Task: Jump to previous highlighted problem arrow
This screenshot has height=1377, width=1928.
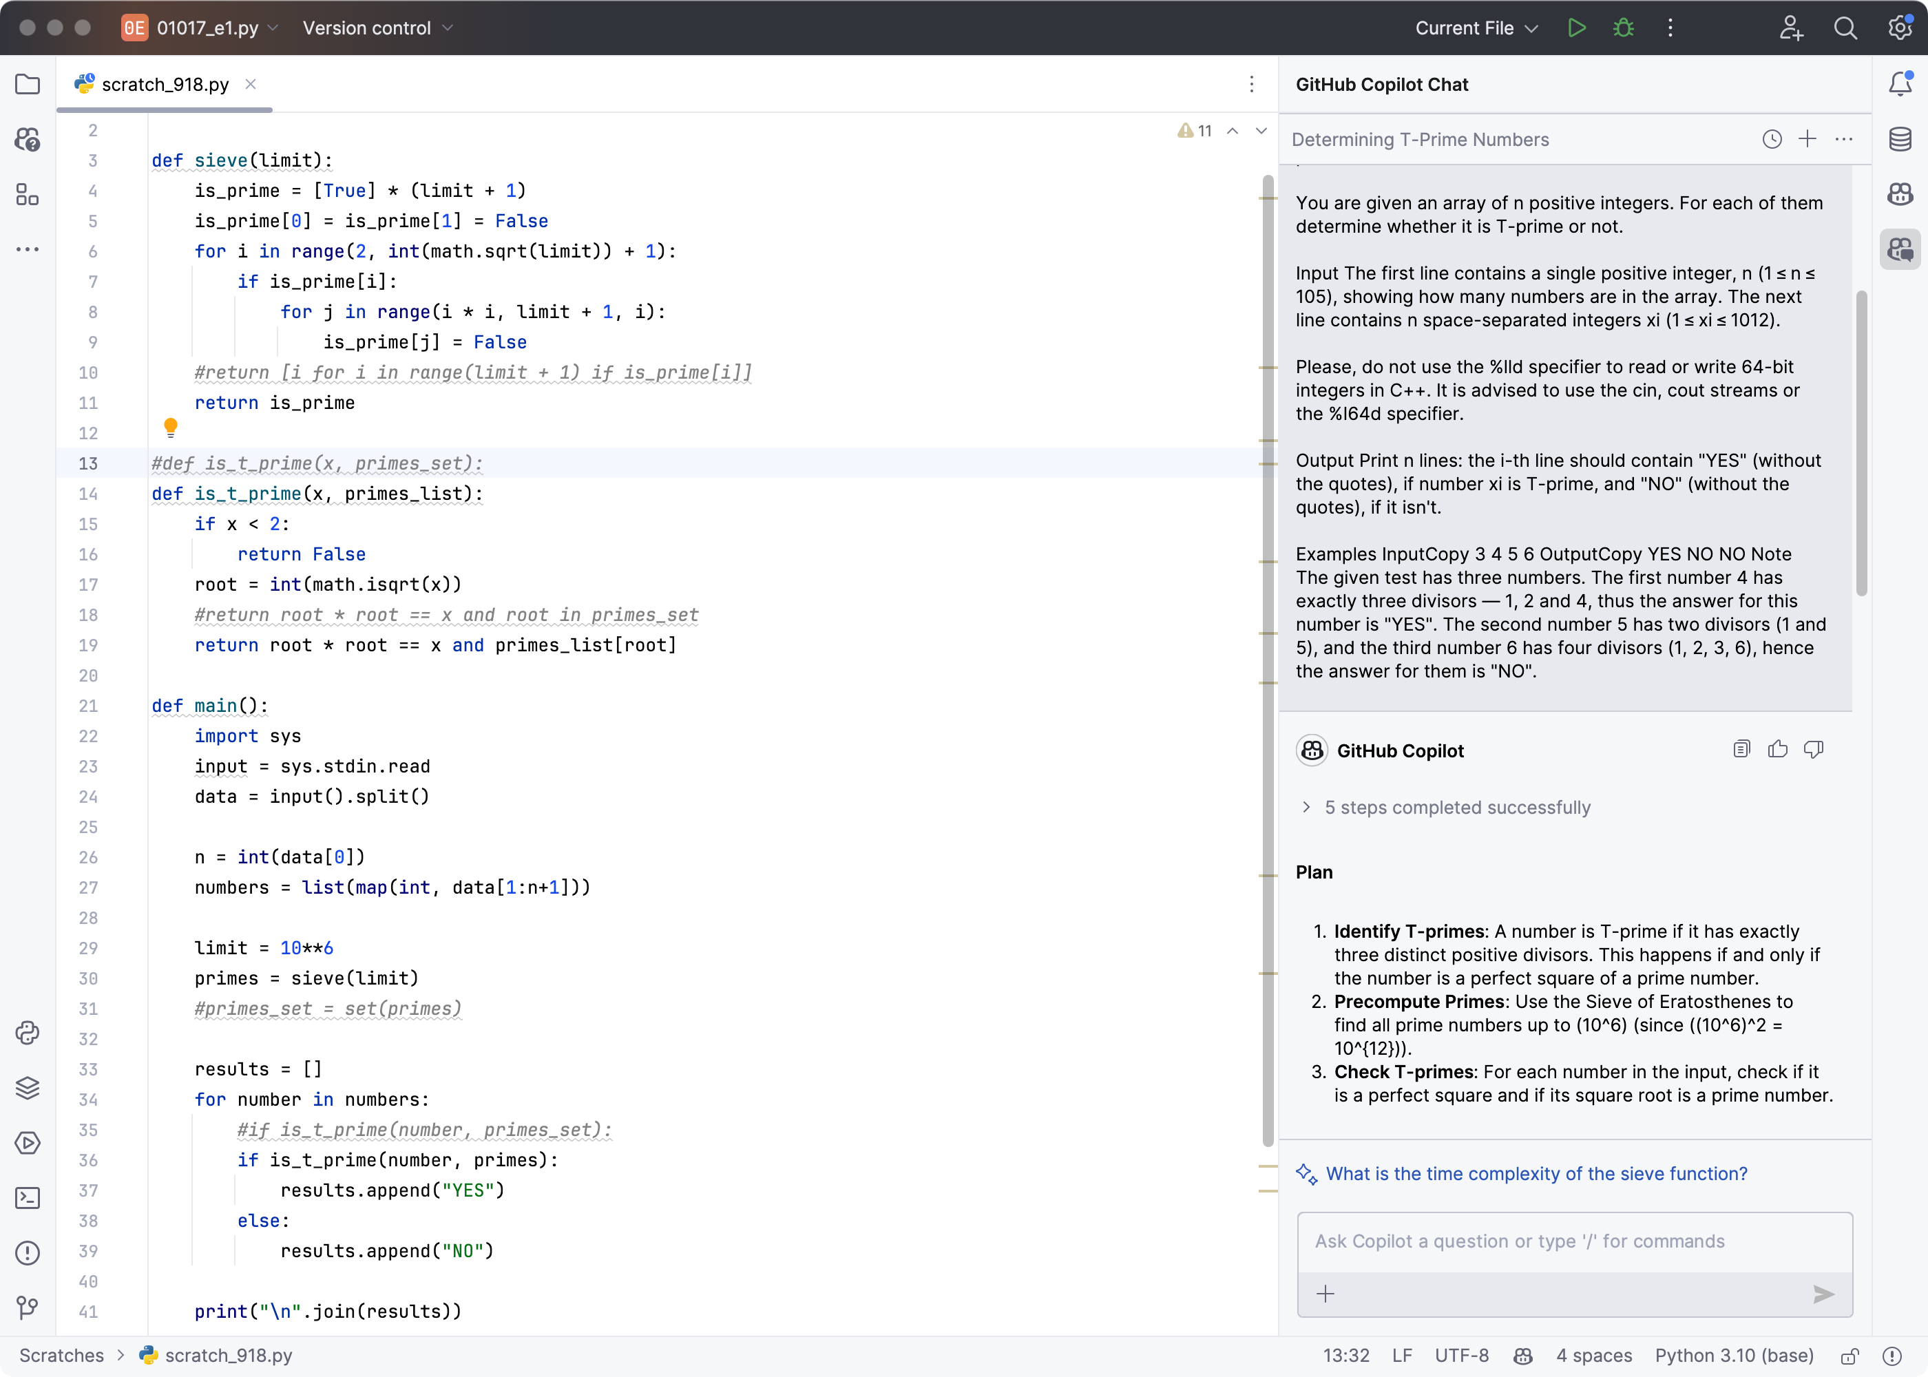Action: [1233, 131]
